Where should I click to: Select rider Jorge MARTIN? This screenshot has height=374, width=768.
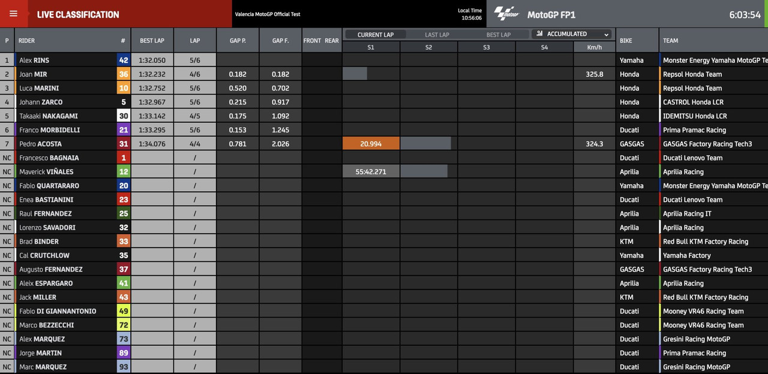[40, 353]
